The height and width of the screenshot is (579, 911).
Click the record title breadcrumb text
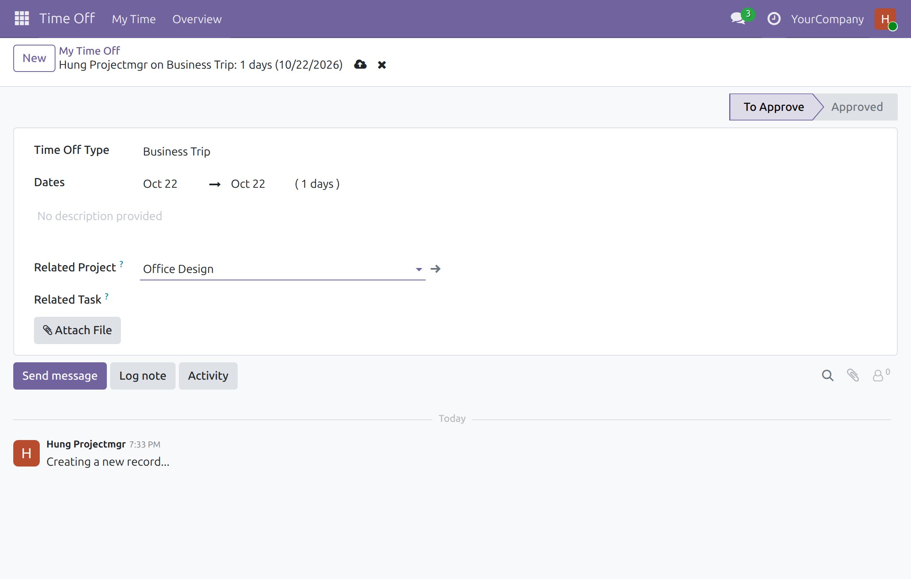(201, 65)
